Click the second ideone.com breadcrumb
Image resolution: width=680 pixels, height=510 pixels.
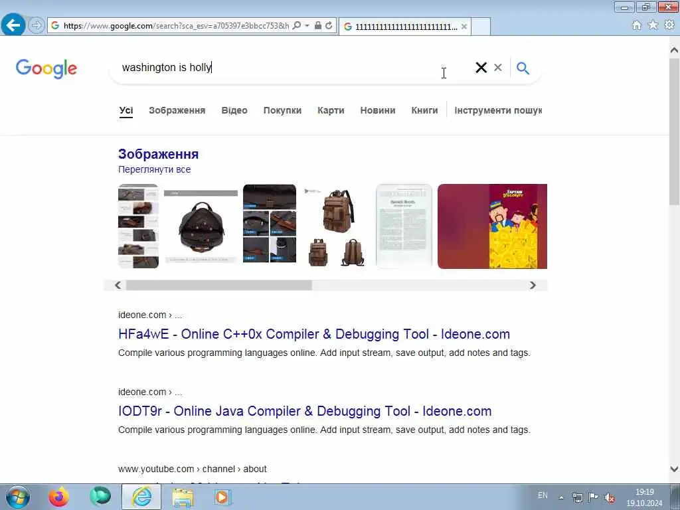[150, 392]
